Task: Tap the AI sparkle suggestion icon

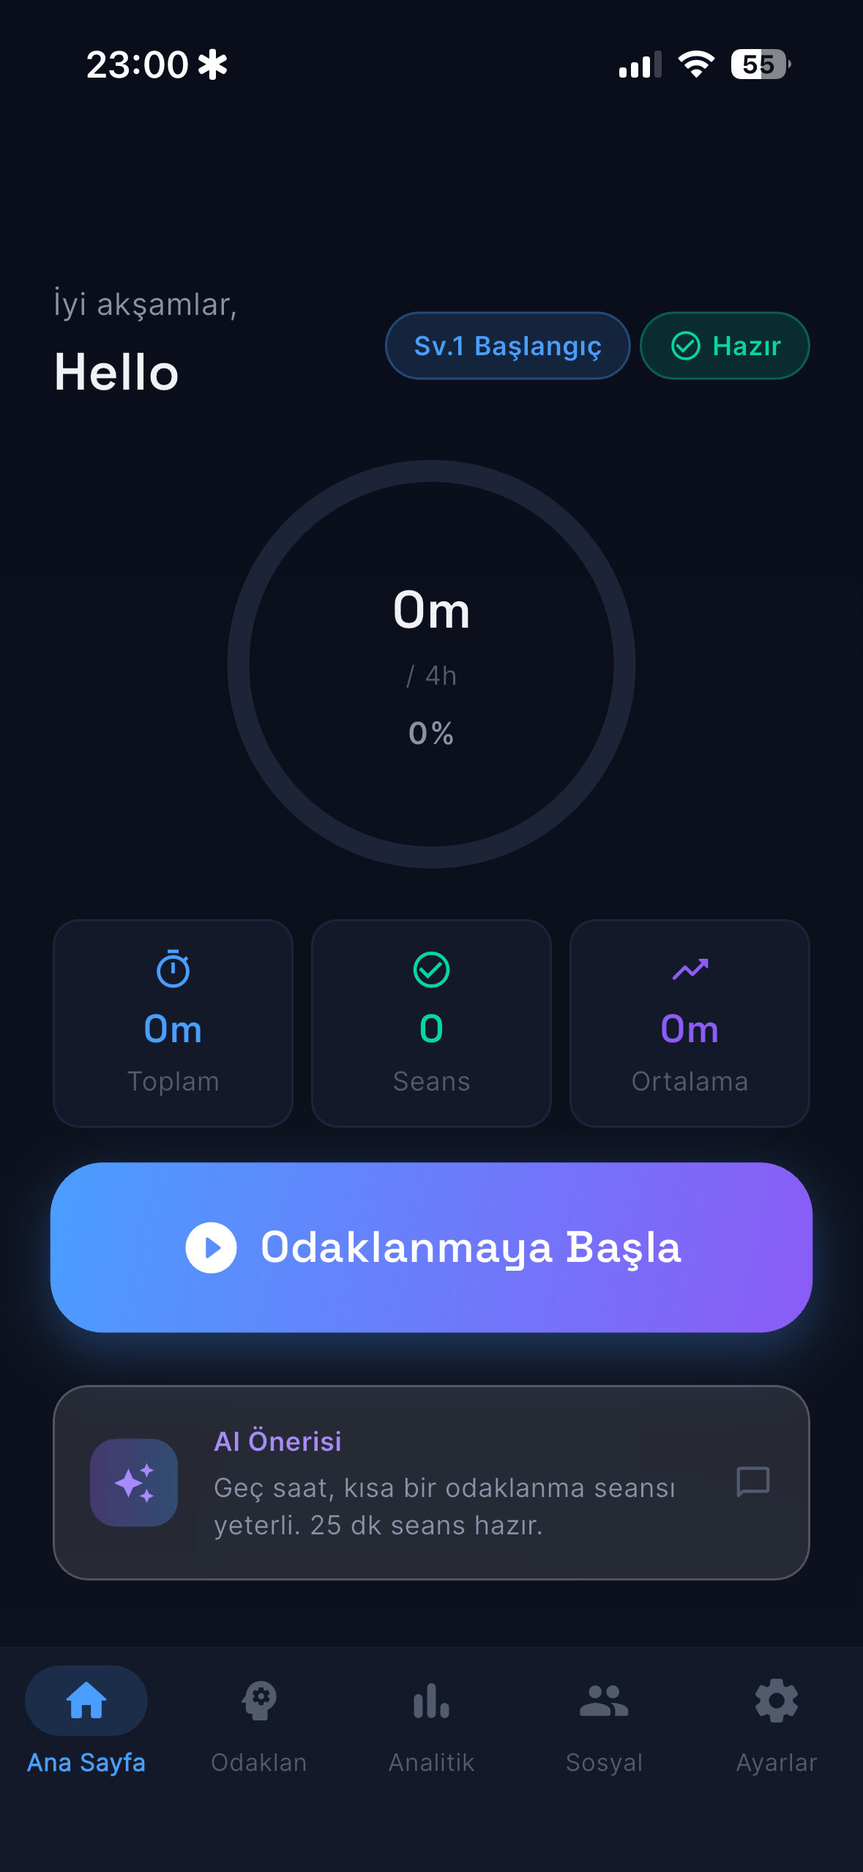Action: coord(134,1482)
